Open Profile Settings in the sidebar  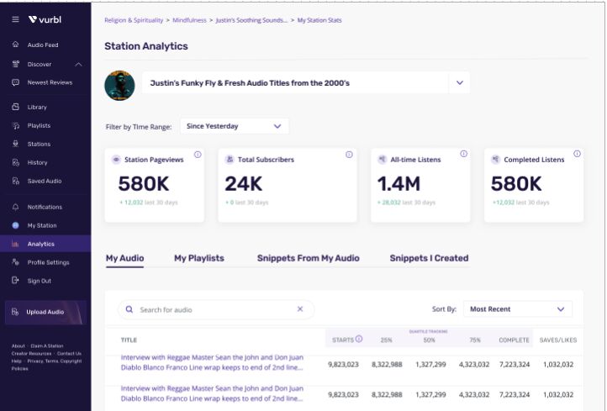(49, 262)
